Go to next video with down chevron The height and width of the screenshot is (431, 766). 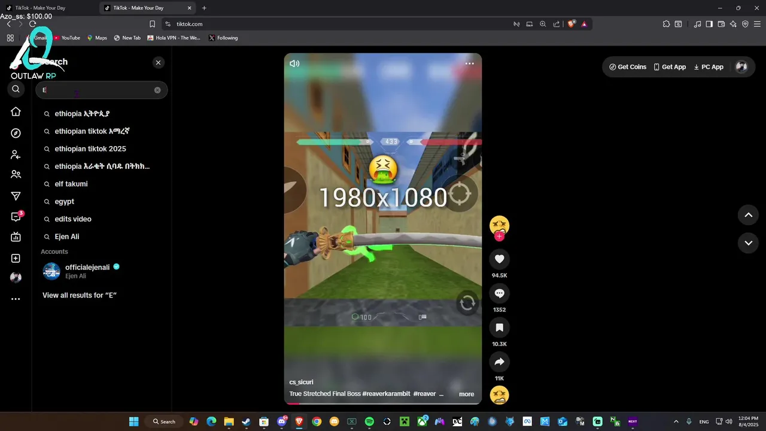(x=748, y=243)
